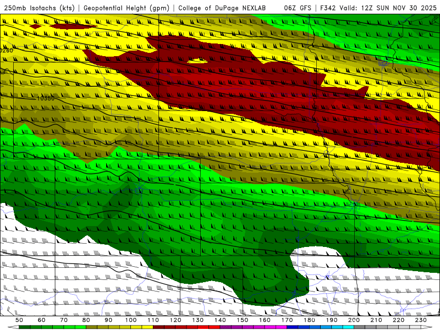Click the legend value '230'

tap(421, 320)
